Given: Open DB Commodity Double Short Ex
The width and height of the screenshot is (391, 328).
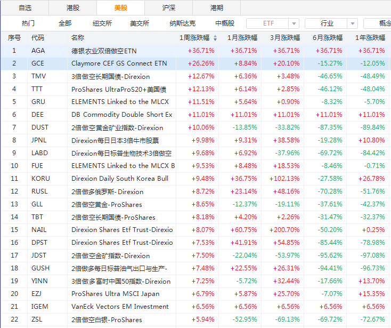Looking at the screenshot, I should pos(121,115).
